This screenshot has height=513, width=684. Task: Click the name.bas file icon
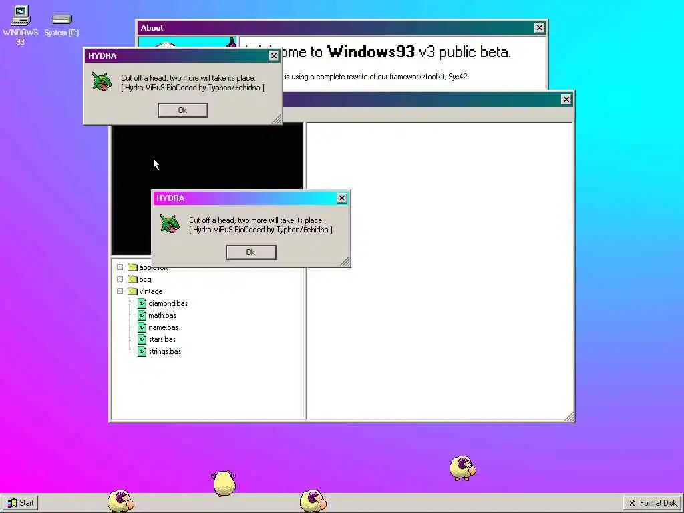click(142, 327)
